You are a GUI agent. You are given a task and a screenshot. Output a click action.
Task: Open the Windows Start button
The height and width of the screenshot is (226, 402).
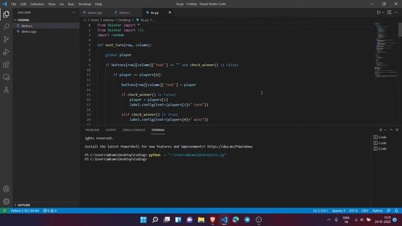(x=144, y=220)
